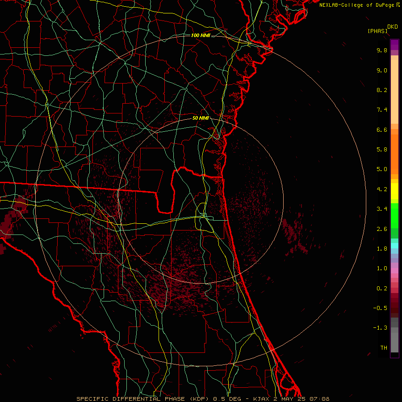Click the 8.2 scale value
The width and height of the screenshot is (402, 402).
point(382,90)
